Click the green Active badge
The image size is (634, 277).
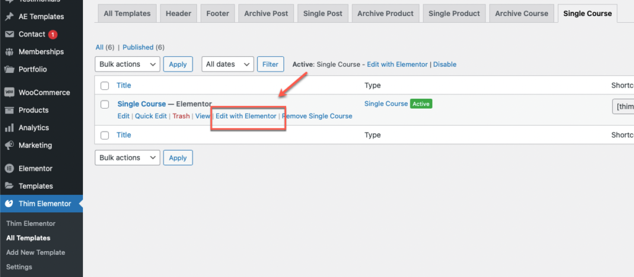click(x=421, y=104)
